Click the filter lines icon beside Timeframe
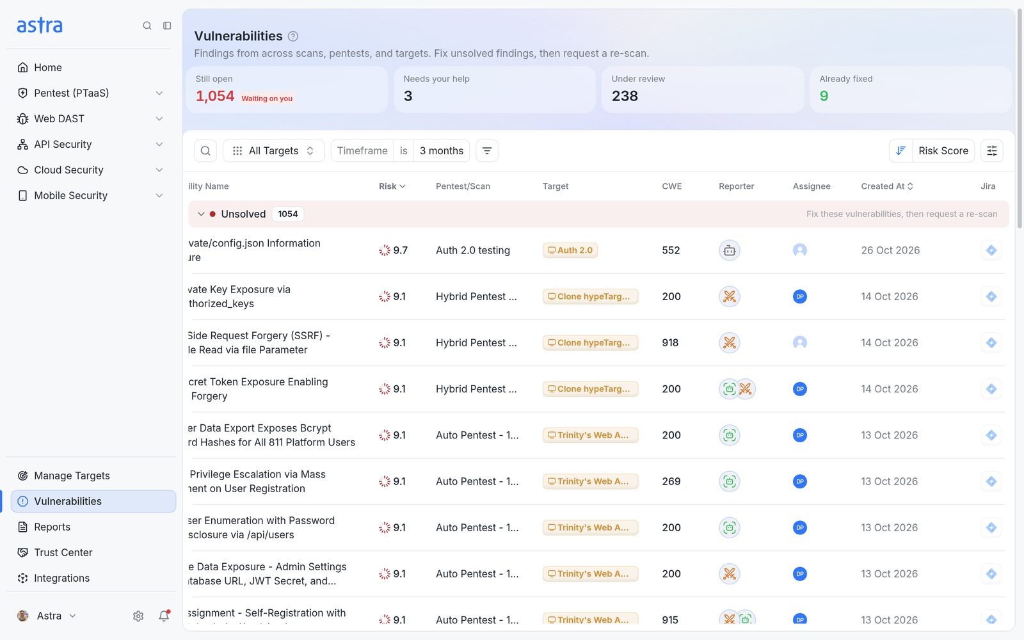Screen dimensions: 1024x640 [x=487, y=151]
